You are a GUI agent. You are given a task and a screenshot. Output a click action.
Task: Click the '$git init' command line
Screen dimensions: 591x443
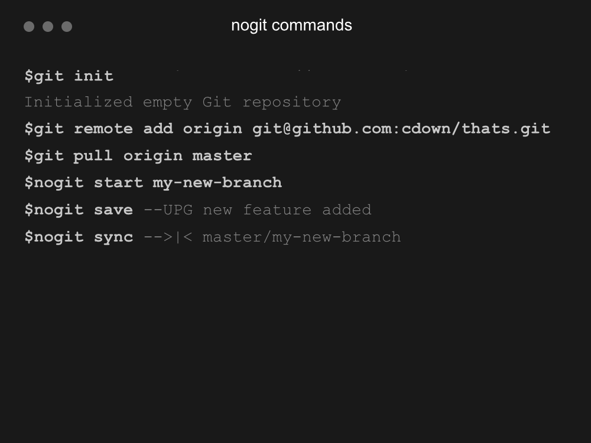pyautogui.click(x=69, y=76)
